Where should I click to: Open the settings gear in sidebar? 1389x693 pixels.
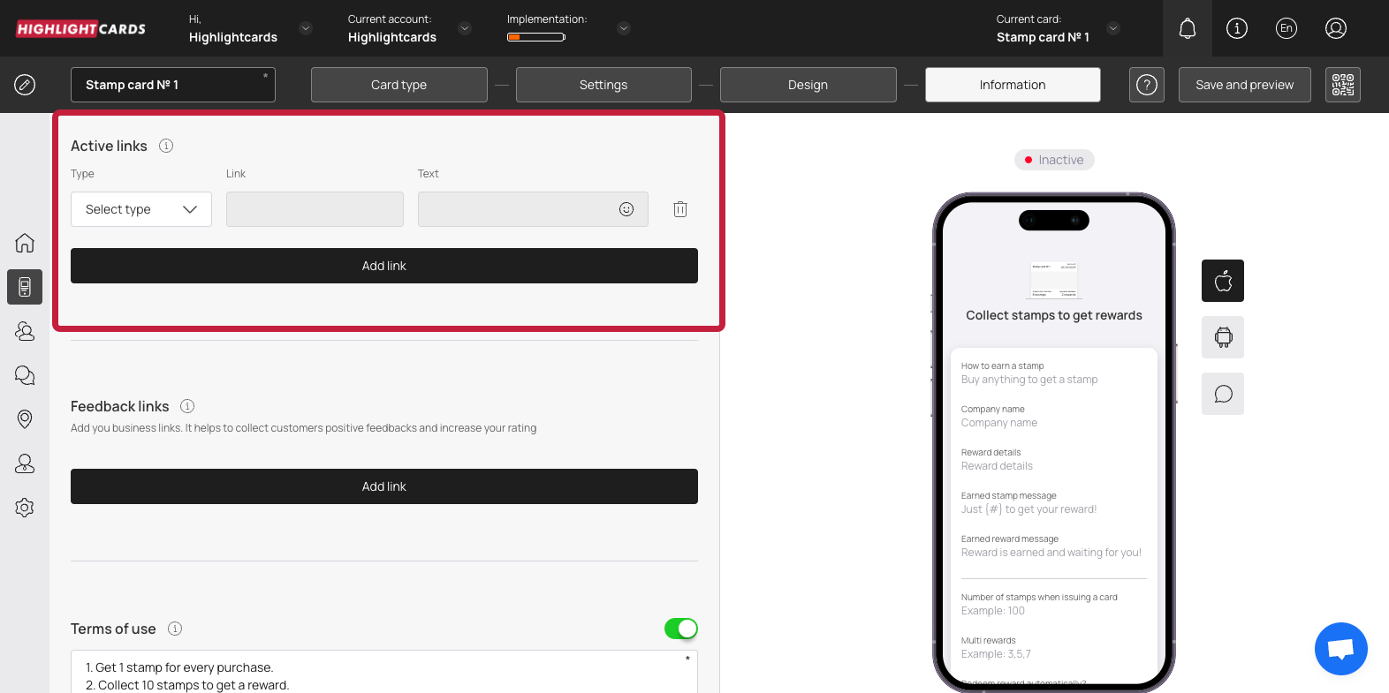tap(25, 508)
